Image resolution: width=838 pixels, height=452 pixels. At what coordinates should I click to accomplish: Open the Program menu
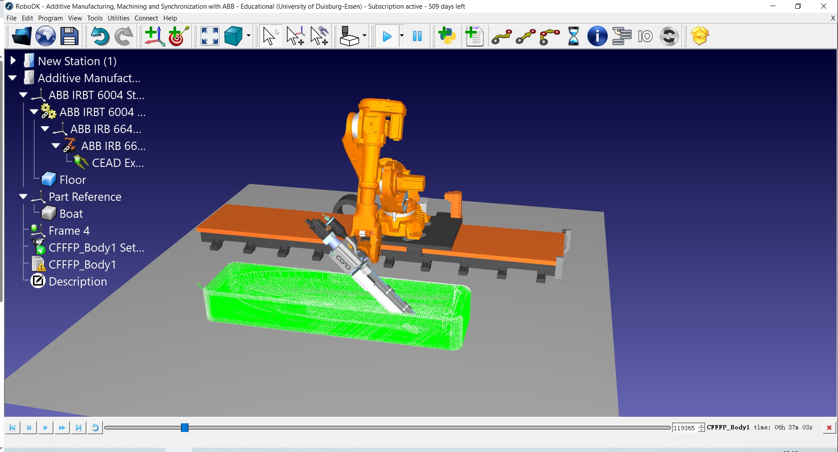click(x=50, y=18)
